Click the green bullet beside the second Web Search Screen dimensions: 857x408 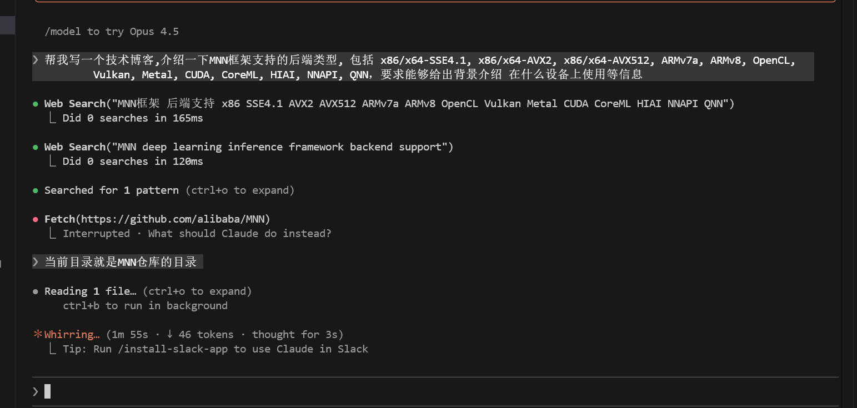[x=36, y=147]
